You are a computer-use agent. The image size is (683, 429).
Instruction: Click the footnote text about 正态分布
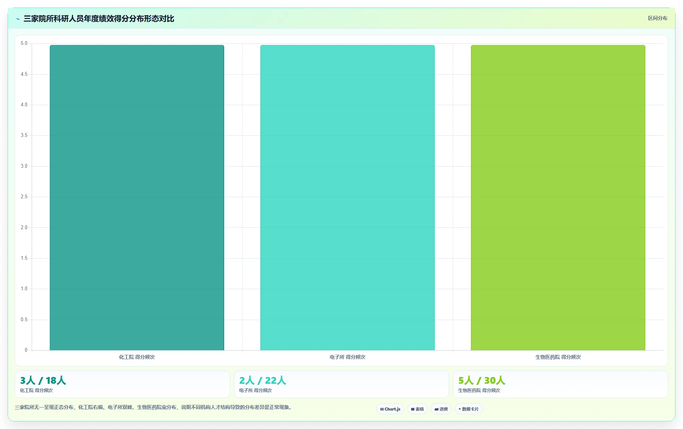tap(154, 407)
